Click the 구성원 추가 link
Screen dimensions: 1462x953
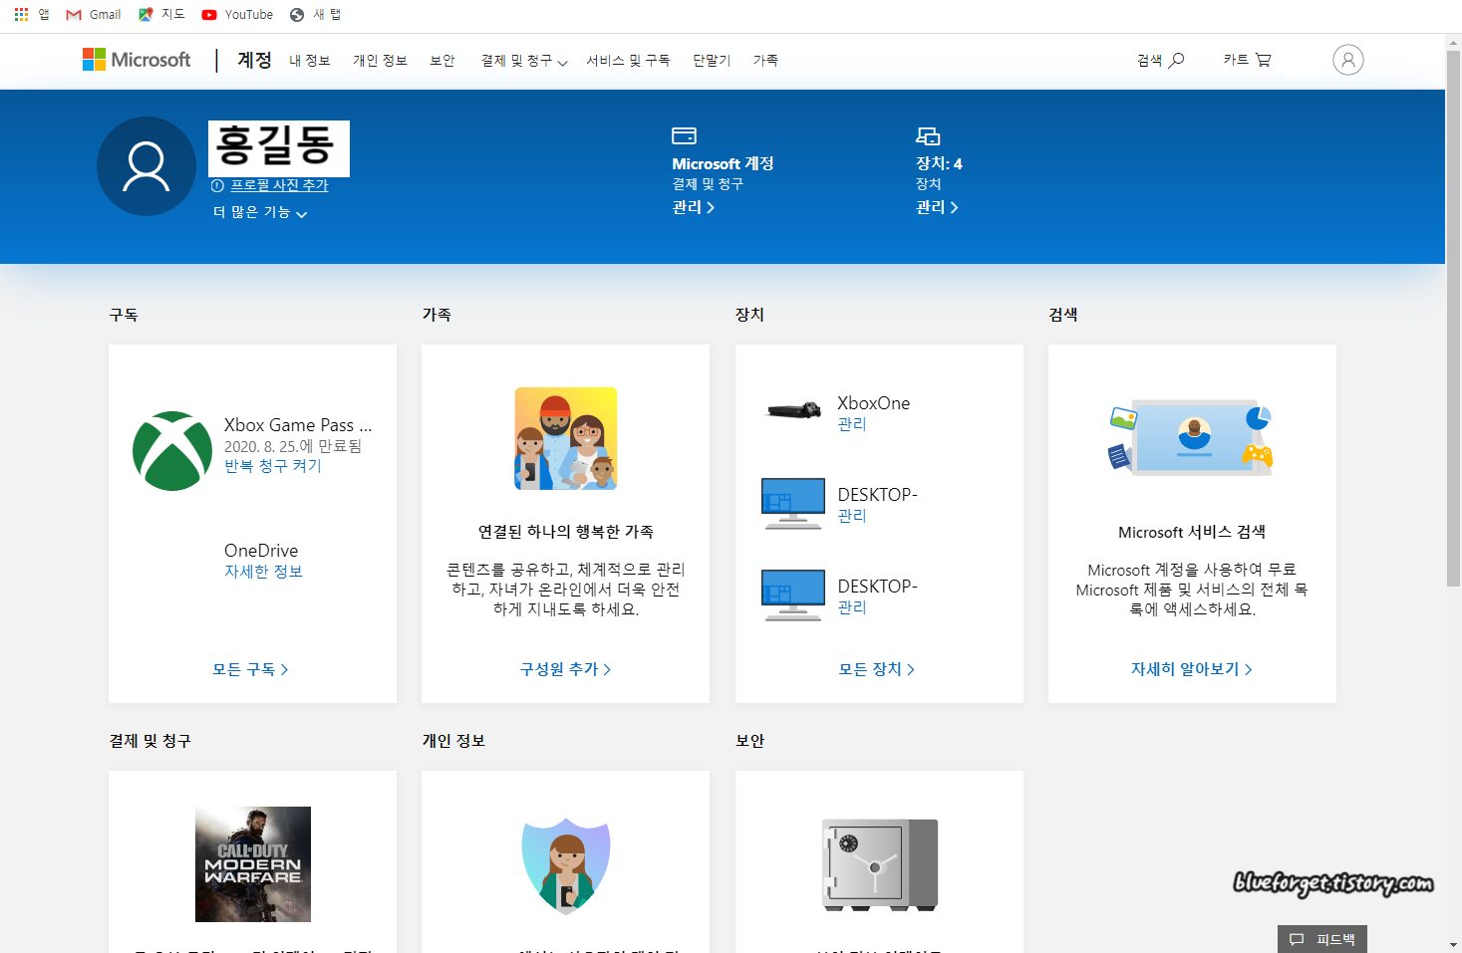point(565,669)
